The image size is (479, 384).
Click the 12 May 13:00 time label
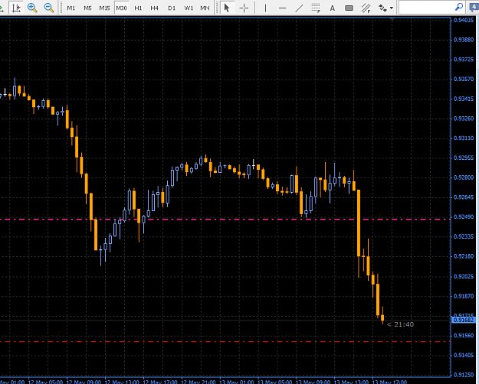[122, 382]
